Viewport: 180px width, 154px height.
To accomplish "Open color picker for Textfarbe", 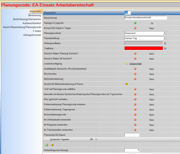I will tap(165, 48).
